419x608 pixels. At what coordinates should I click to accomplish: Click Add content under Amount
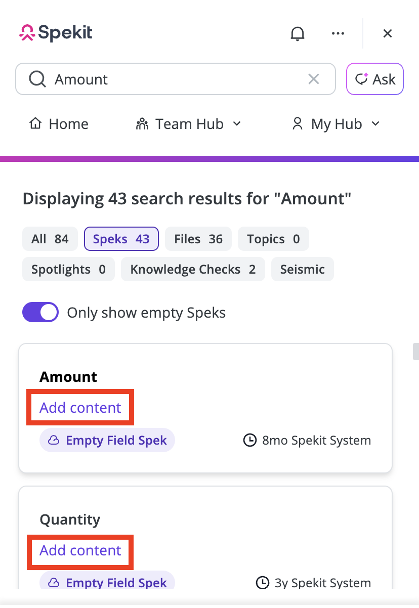[x=80, y=407]
